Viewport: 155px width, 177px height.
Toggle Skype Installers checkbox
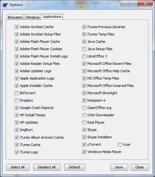point(84,137)
